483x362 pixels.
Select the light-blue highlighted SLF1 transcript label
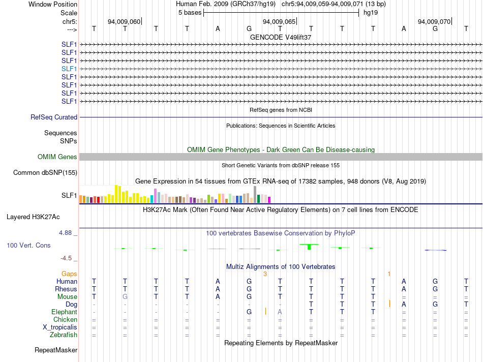coord(69,69)
